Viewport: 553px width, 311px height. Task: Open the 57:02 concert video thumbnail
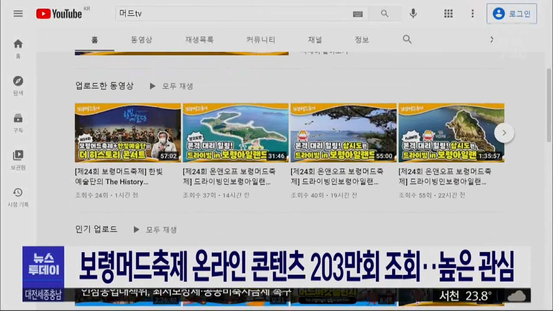(127, 133)
